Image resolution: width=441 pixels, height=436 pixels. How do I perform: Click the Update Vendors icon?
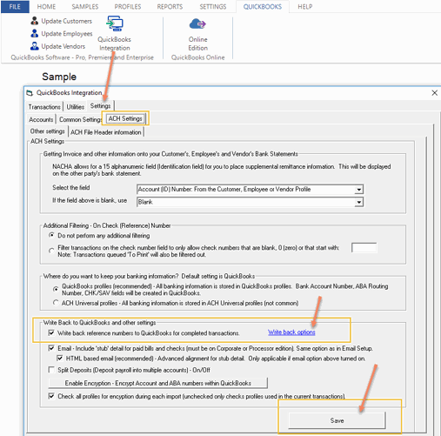(x=35, y=46)
